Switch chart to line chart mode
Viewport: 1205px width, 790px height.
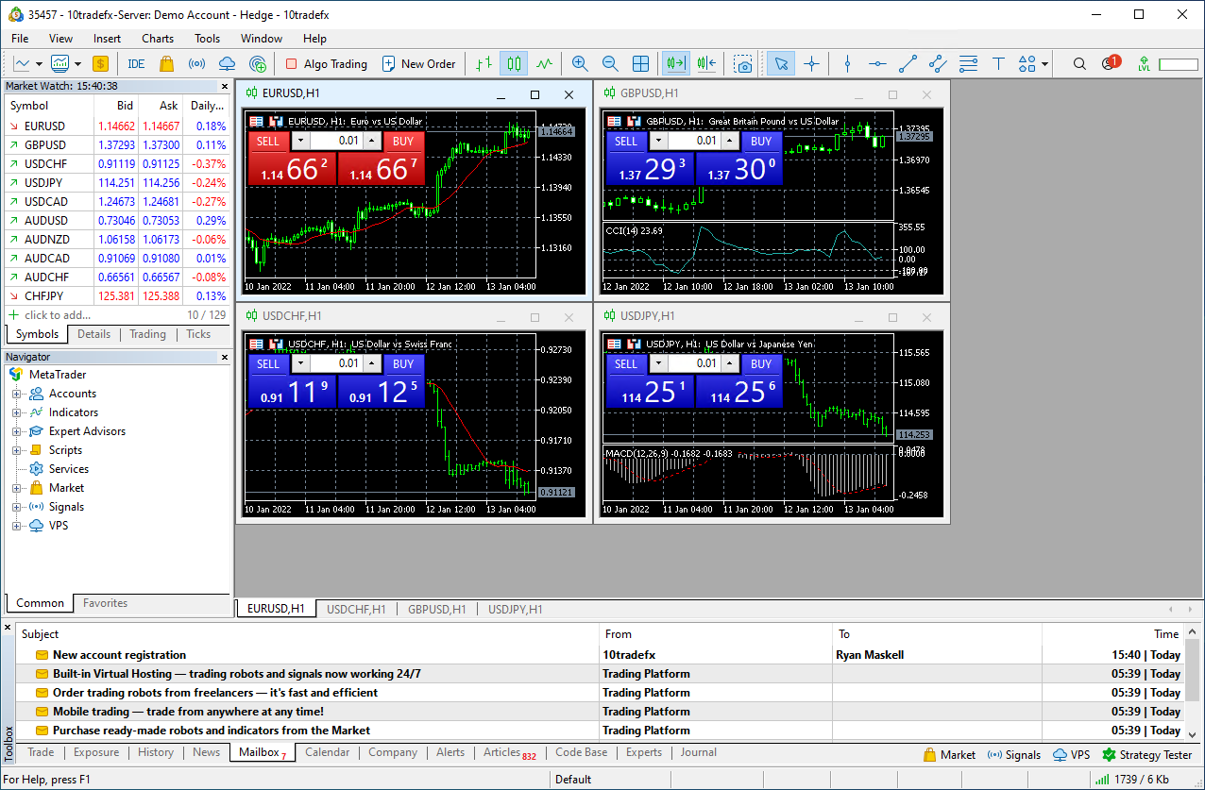(544, 64)
